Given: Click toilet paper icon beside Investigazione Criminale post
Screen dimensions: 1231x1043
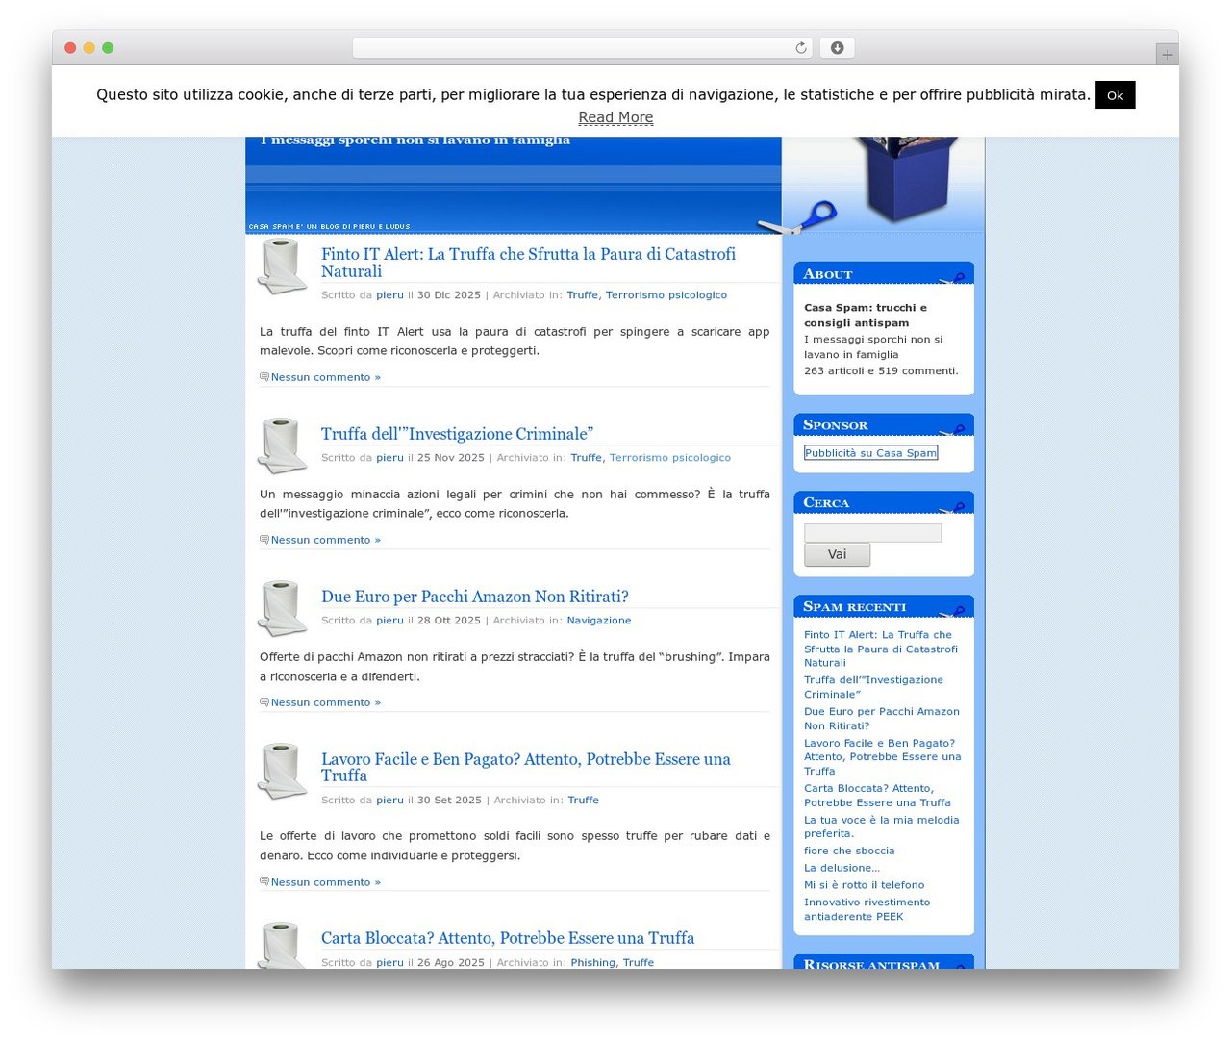Looking at the screenshot, I should pyautogui.click(x=282, y=445).
